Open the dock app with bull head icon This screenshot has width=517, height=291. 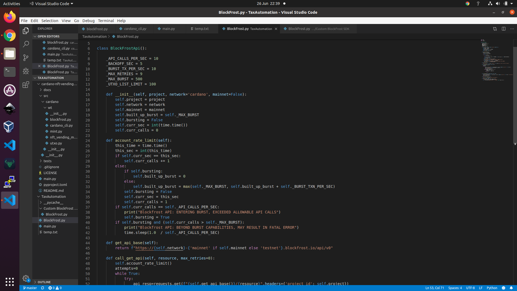10,164
